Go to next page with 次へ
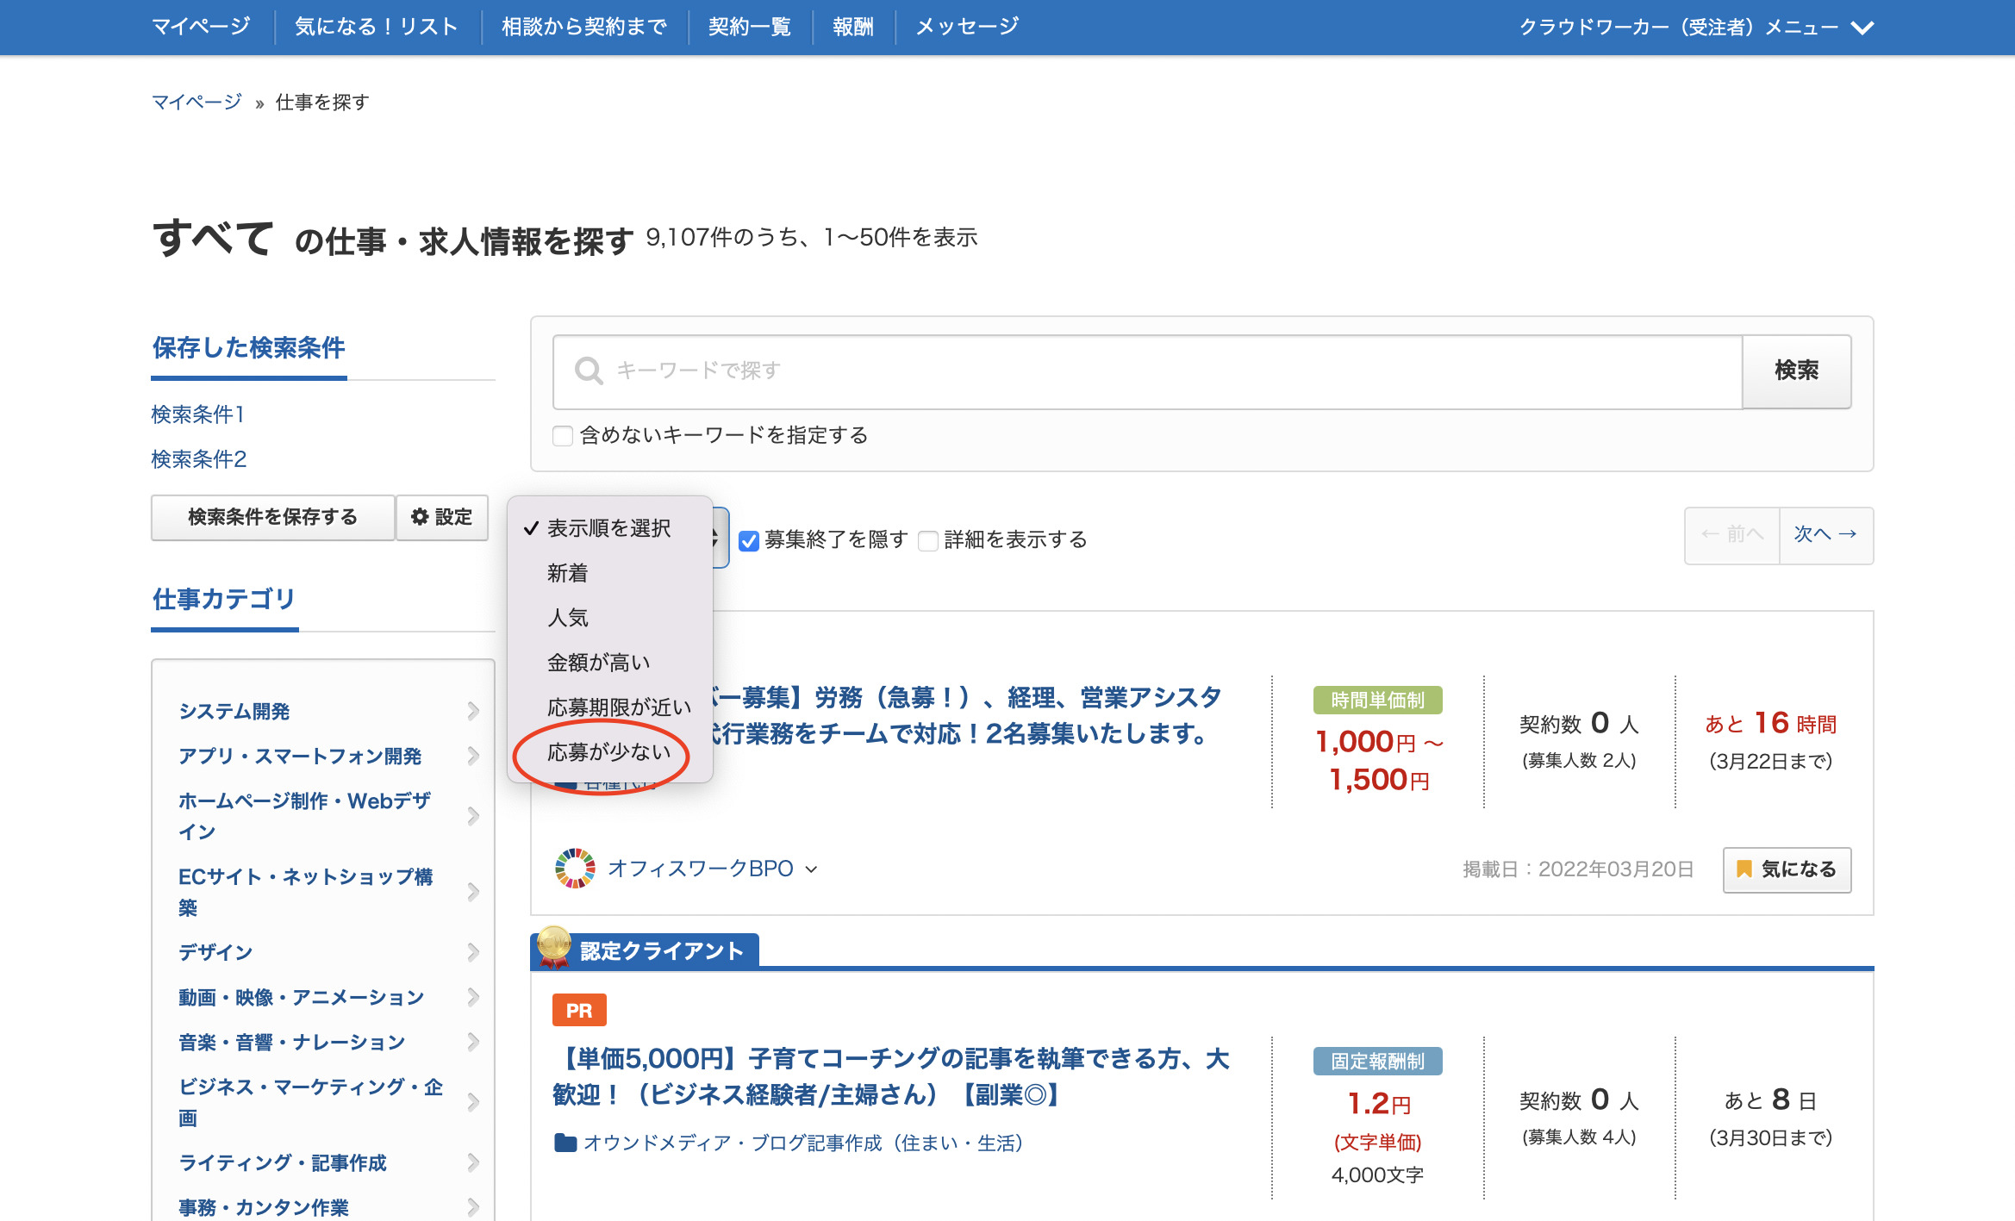This screenshot has height=1221, width=2015. [1825, 535]
